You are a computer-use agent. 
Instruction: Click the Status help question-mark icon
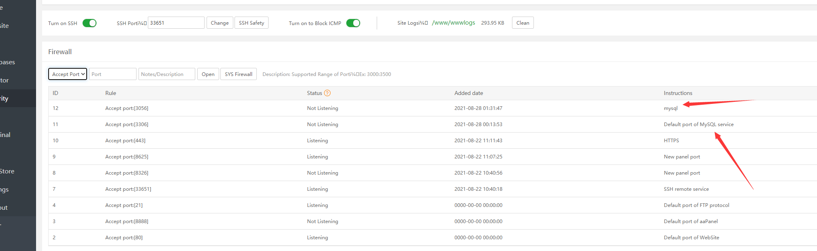[327, 93]
